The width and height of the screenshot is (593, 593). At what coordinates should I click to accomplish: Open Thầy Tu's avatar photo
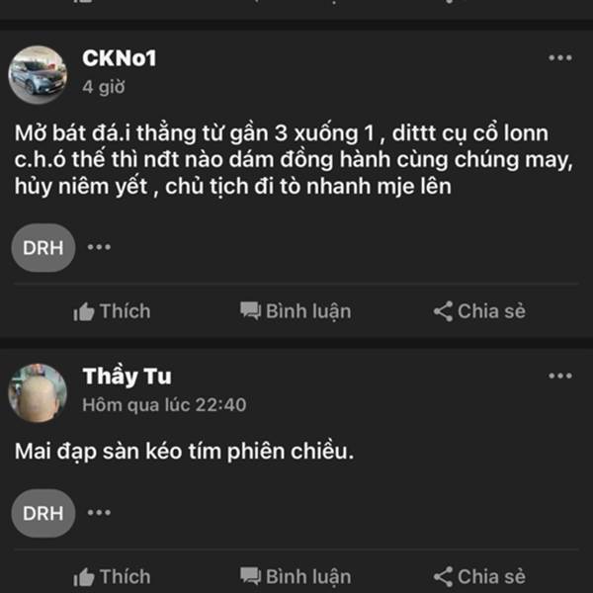[38, 391]
